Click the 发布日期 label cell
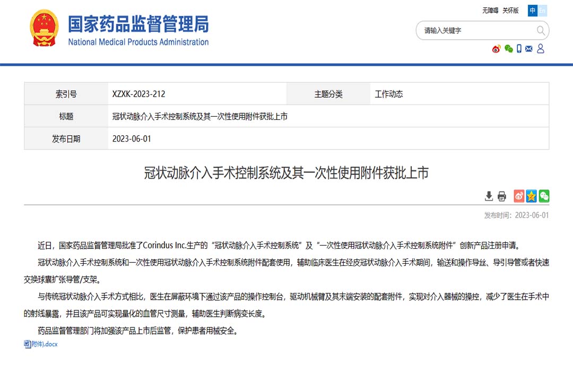This screenshot has height=382, width=573. [x=66, y=138]
